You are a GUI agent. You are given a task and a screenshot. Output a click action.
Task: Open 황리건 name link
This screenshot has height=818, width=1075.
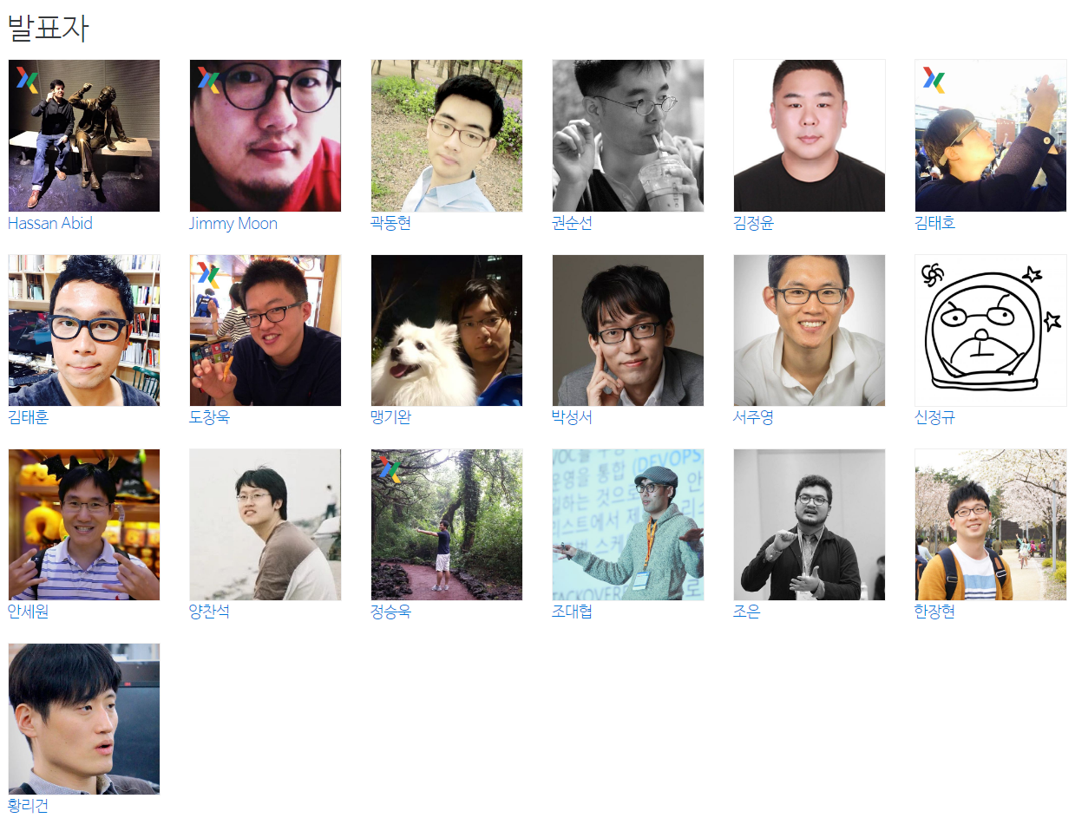(x=28, y=806)
